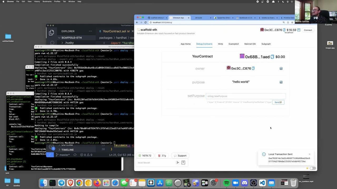
Task: Expand the .husky folder
Action: click(69, 43)
